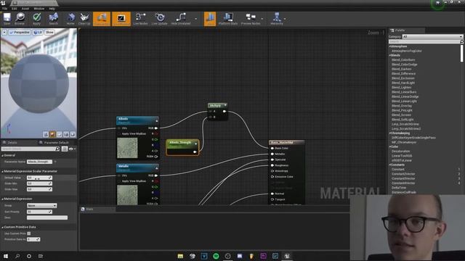The height and width of the screenshot is (261, 465).
Task: Collapse the Metallic texture node arrow
Action: click(x=157, y=168)
